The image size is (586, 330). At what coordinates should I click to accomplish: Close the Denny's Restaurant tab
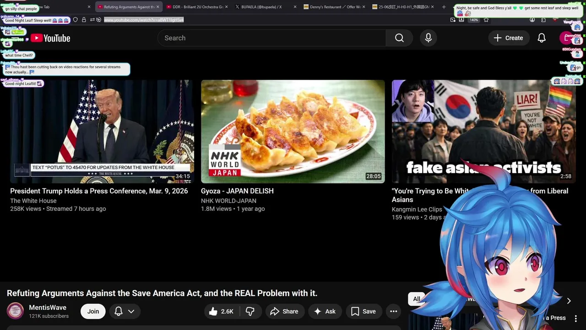[x=364, y=7]
